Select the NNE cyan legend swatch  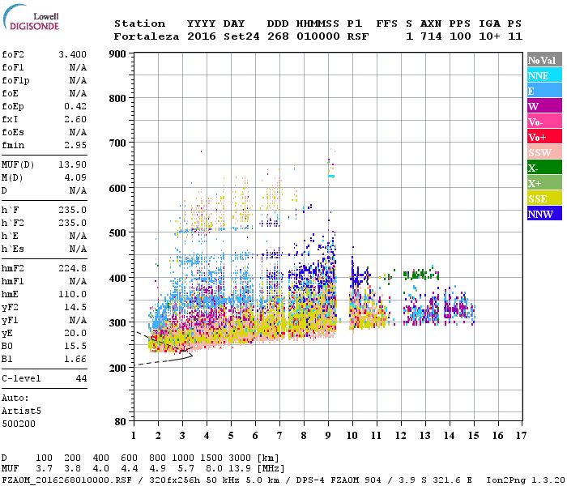pyautogui.click(x=544, y=75)
